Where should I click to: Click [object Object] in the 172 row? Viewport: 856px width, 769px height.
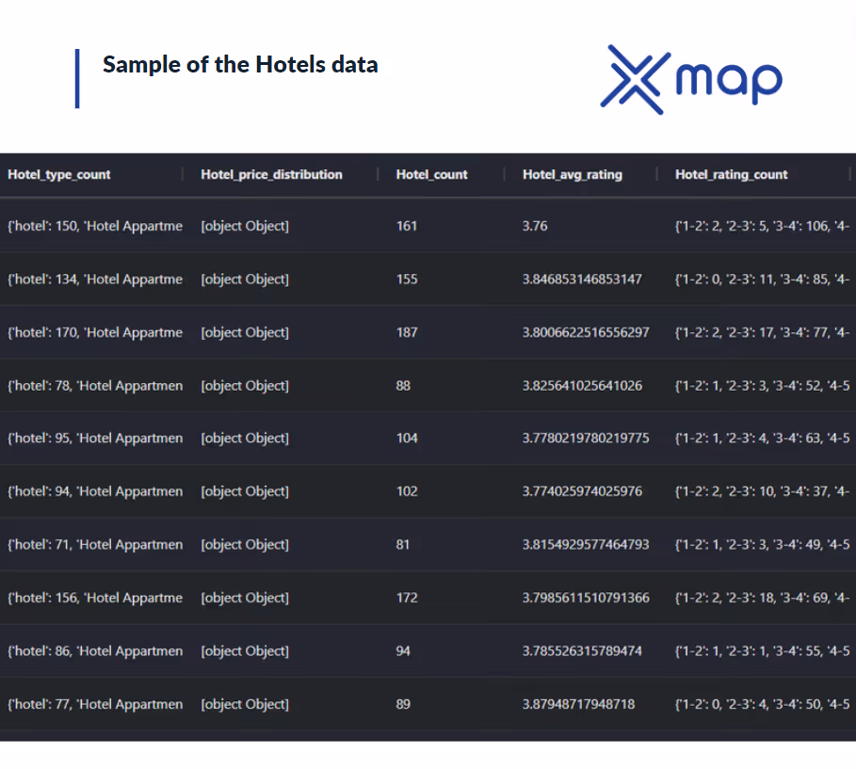point(245,598)
